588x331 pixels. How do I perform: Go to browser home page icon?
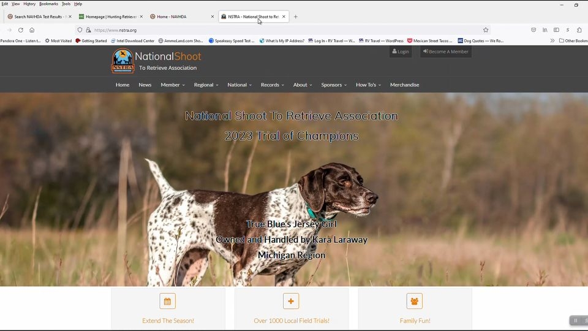(32, 30)
